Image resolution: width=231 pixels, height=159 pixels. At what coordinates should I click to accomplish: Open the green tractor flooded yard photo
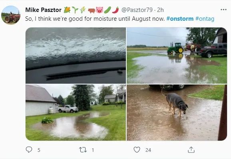(177, 55)
